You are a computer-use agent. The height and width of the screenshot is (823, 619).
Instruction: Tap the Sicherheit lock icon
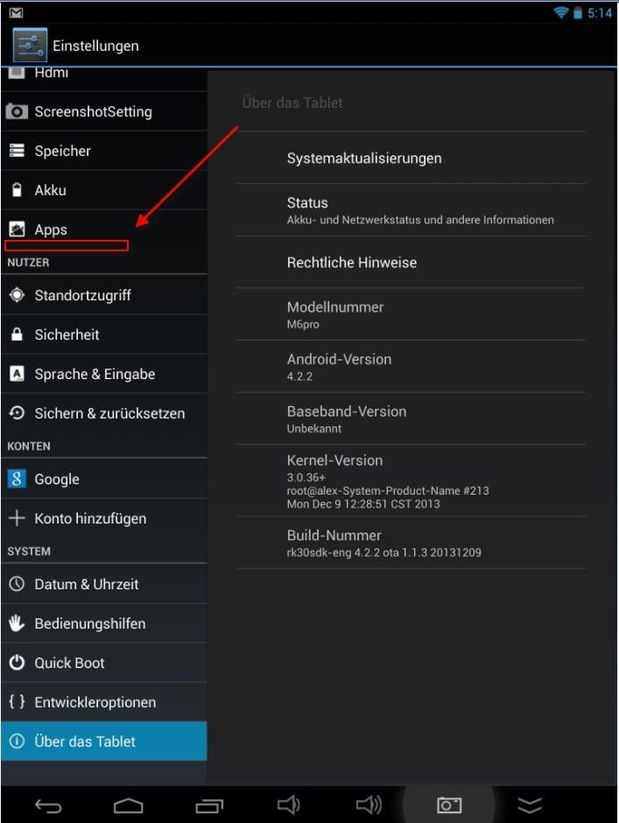pos(17,334)
